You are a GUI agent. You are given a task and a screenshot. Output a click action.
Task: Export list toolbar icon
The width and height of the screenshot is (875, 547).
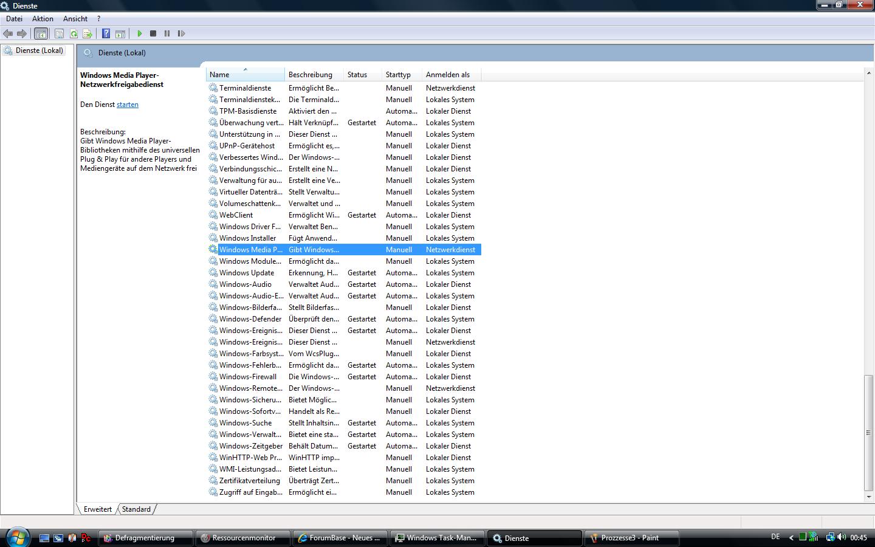coord(87,33)
